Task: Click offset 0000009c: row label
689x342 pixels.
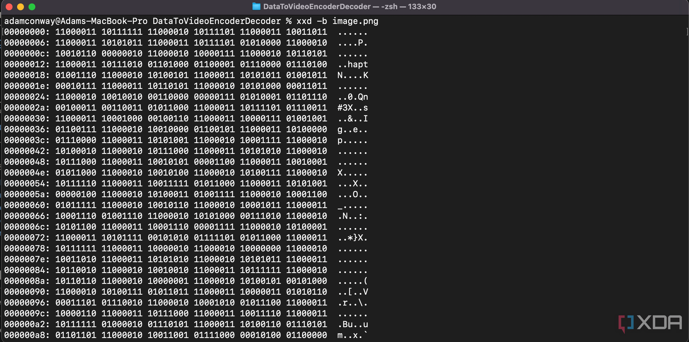Action: (27, 313)
